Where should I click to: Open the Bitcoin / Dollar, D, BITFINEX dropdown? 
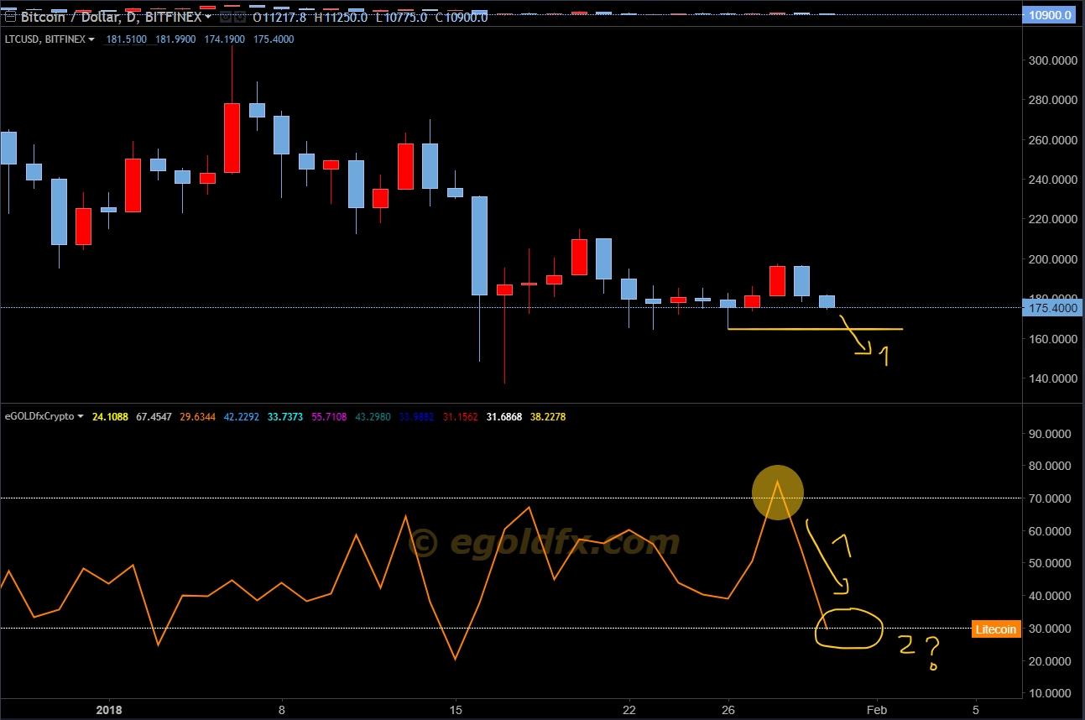point(208,17)
